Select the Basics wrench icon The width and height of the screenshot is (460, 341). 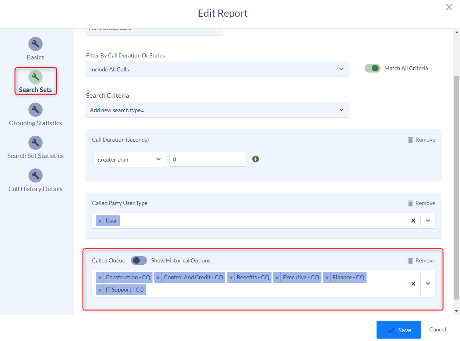tap(35, 44)
